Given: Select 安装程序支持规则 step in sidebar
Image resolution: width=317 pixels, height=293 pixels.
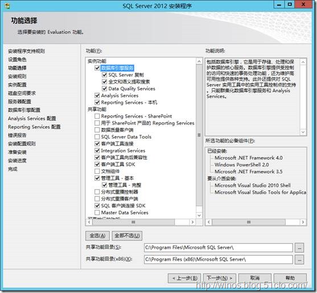Looking at the screenshot, I should coord(27,51).
